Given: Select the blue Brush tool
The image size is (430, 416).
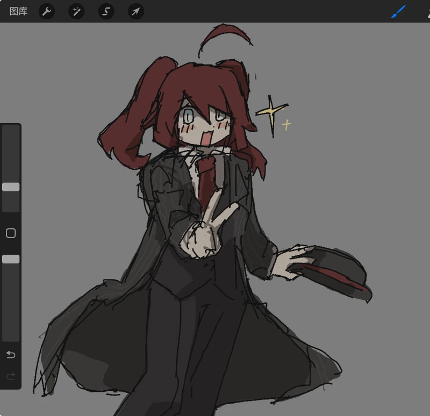Looking at the screenshot, I should click(398, 11).
